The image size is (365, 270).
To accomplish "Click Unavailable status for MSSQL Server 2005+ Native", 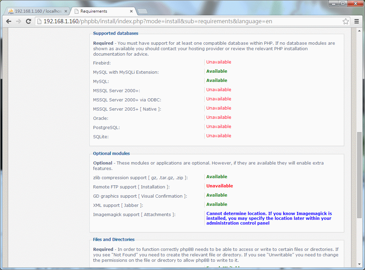I will [x=219, y=108].
